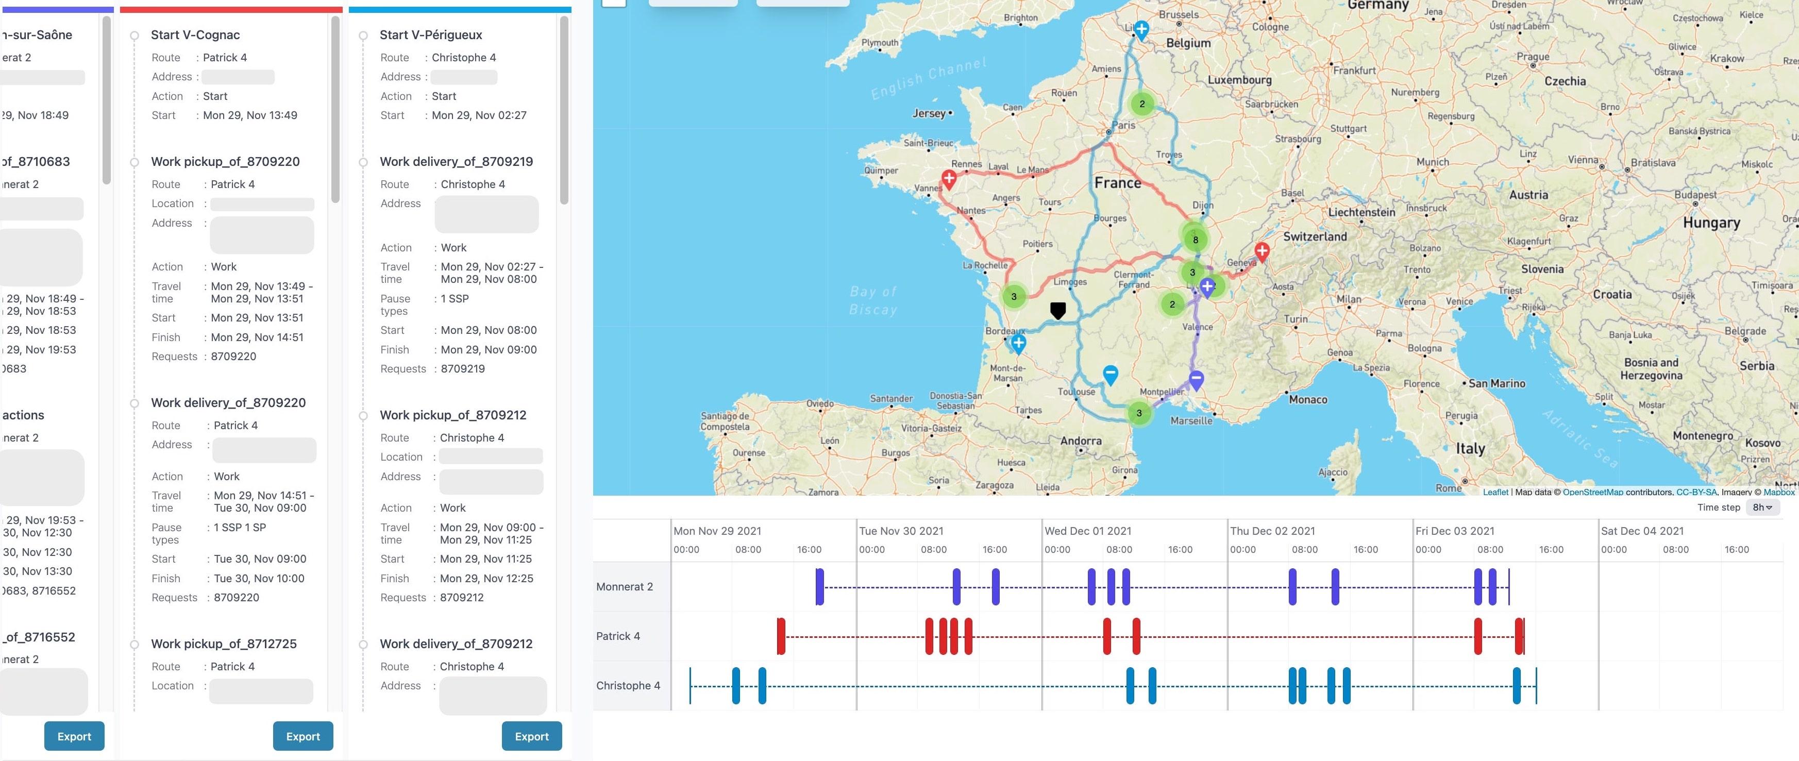Click the Work pickup_of_8712725 heading
1799x761 pixels.
tap(224, 644)
